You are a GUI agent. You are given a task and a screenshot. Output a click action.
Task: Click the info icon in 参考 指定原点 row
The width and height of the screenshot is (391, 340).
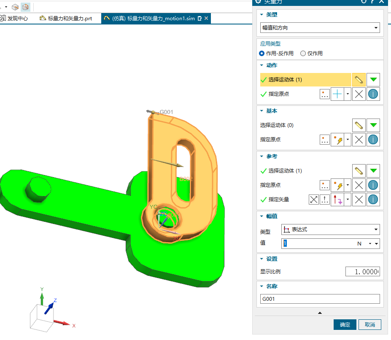(373, 185)
